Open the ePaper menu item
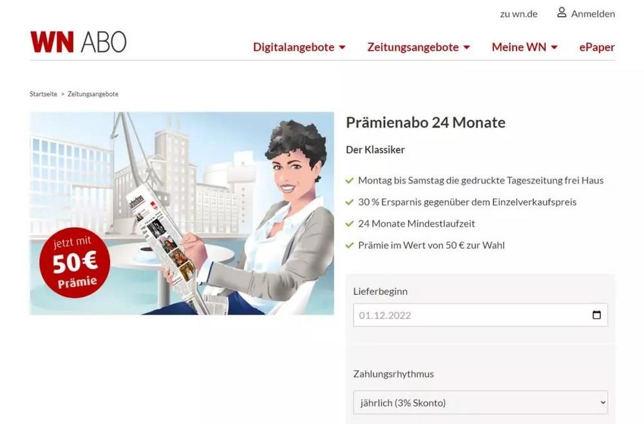The image size is (644, 424). pos(597,47)
